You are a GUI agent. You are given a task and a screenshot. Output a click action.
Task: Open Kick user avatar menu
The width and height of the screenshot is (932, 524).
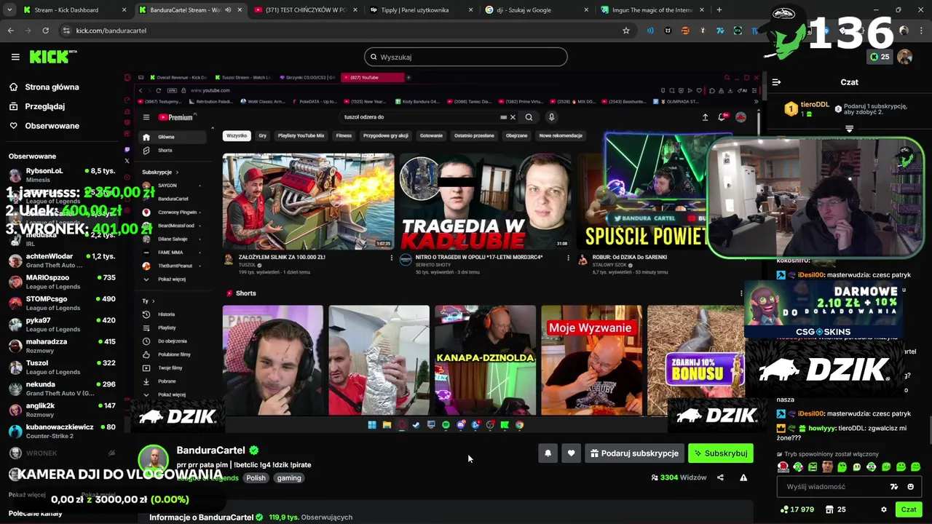tap(904, 57)
